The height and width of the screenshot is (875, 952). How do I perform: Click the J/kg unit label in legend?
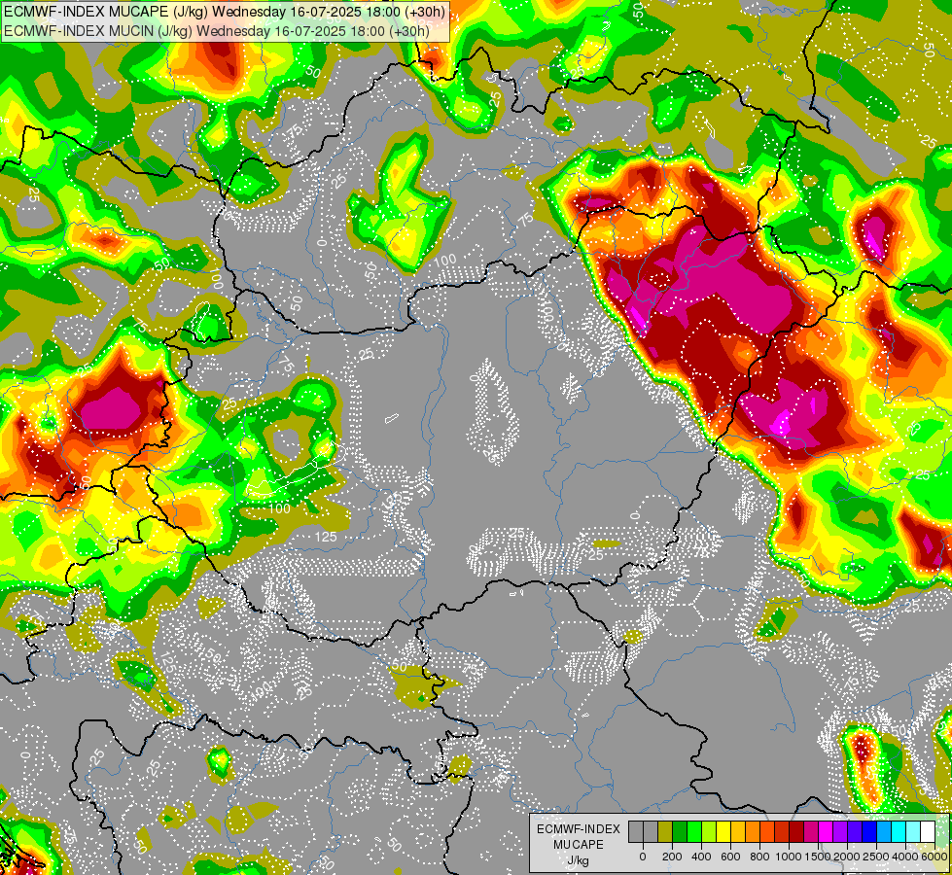(579, 860)
